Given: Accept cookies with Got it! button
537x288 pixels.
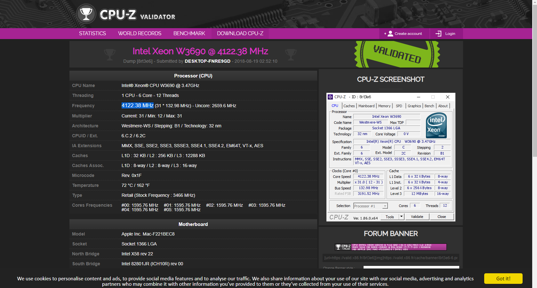Looking at the screenshot, I should coord(503,278).
